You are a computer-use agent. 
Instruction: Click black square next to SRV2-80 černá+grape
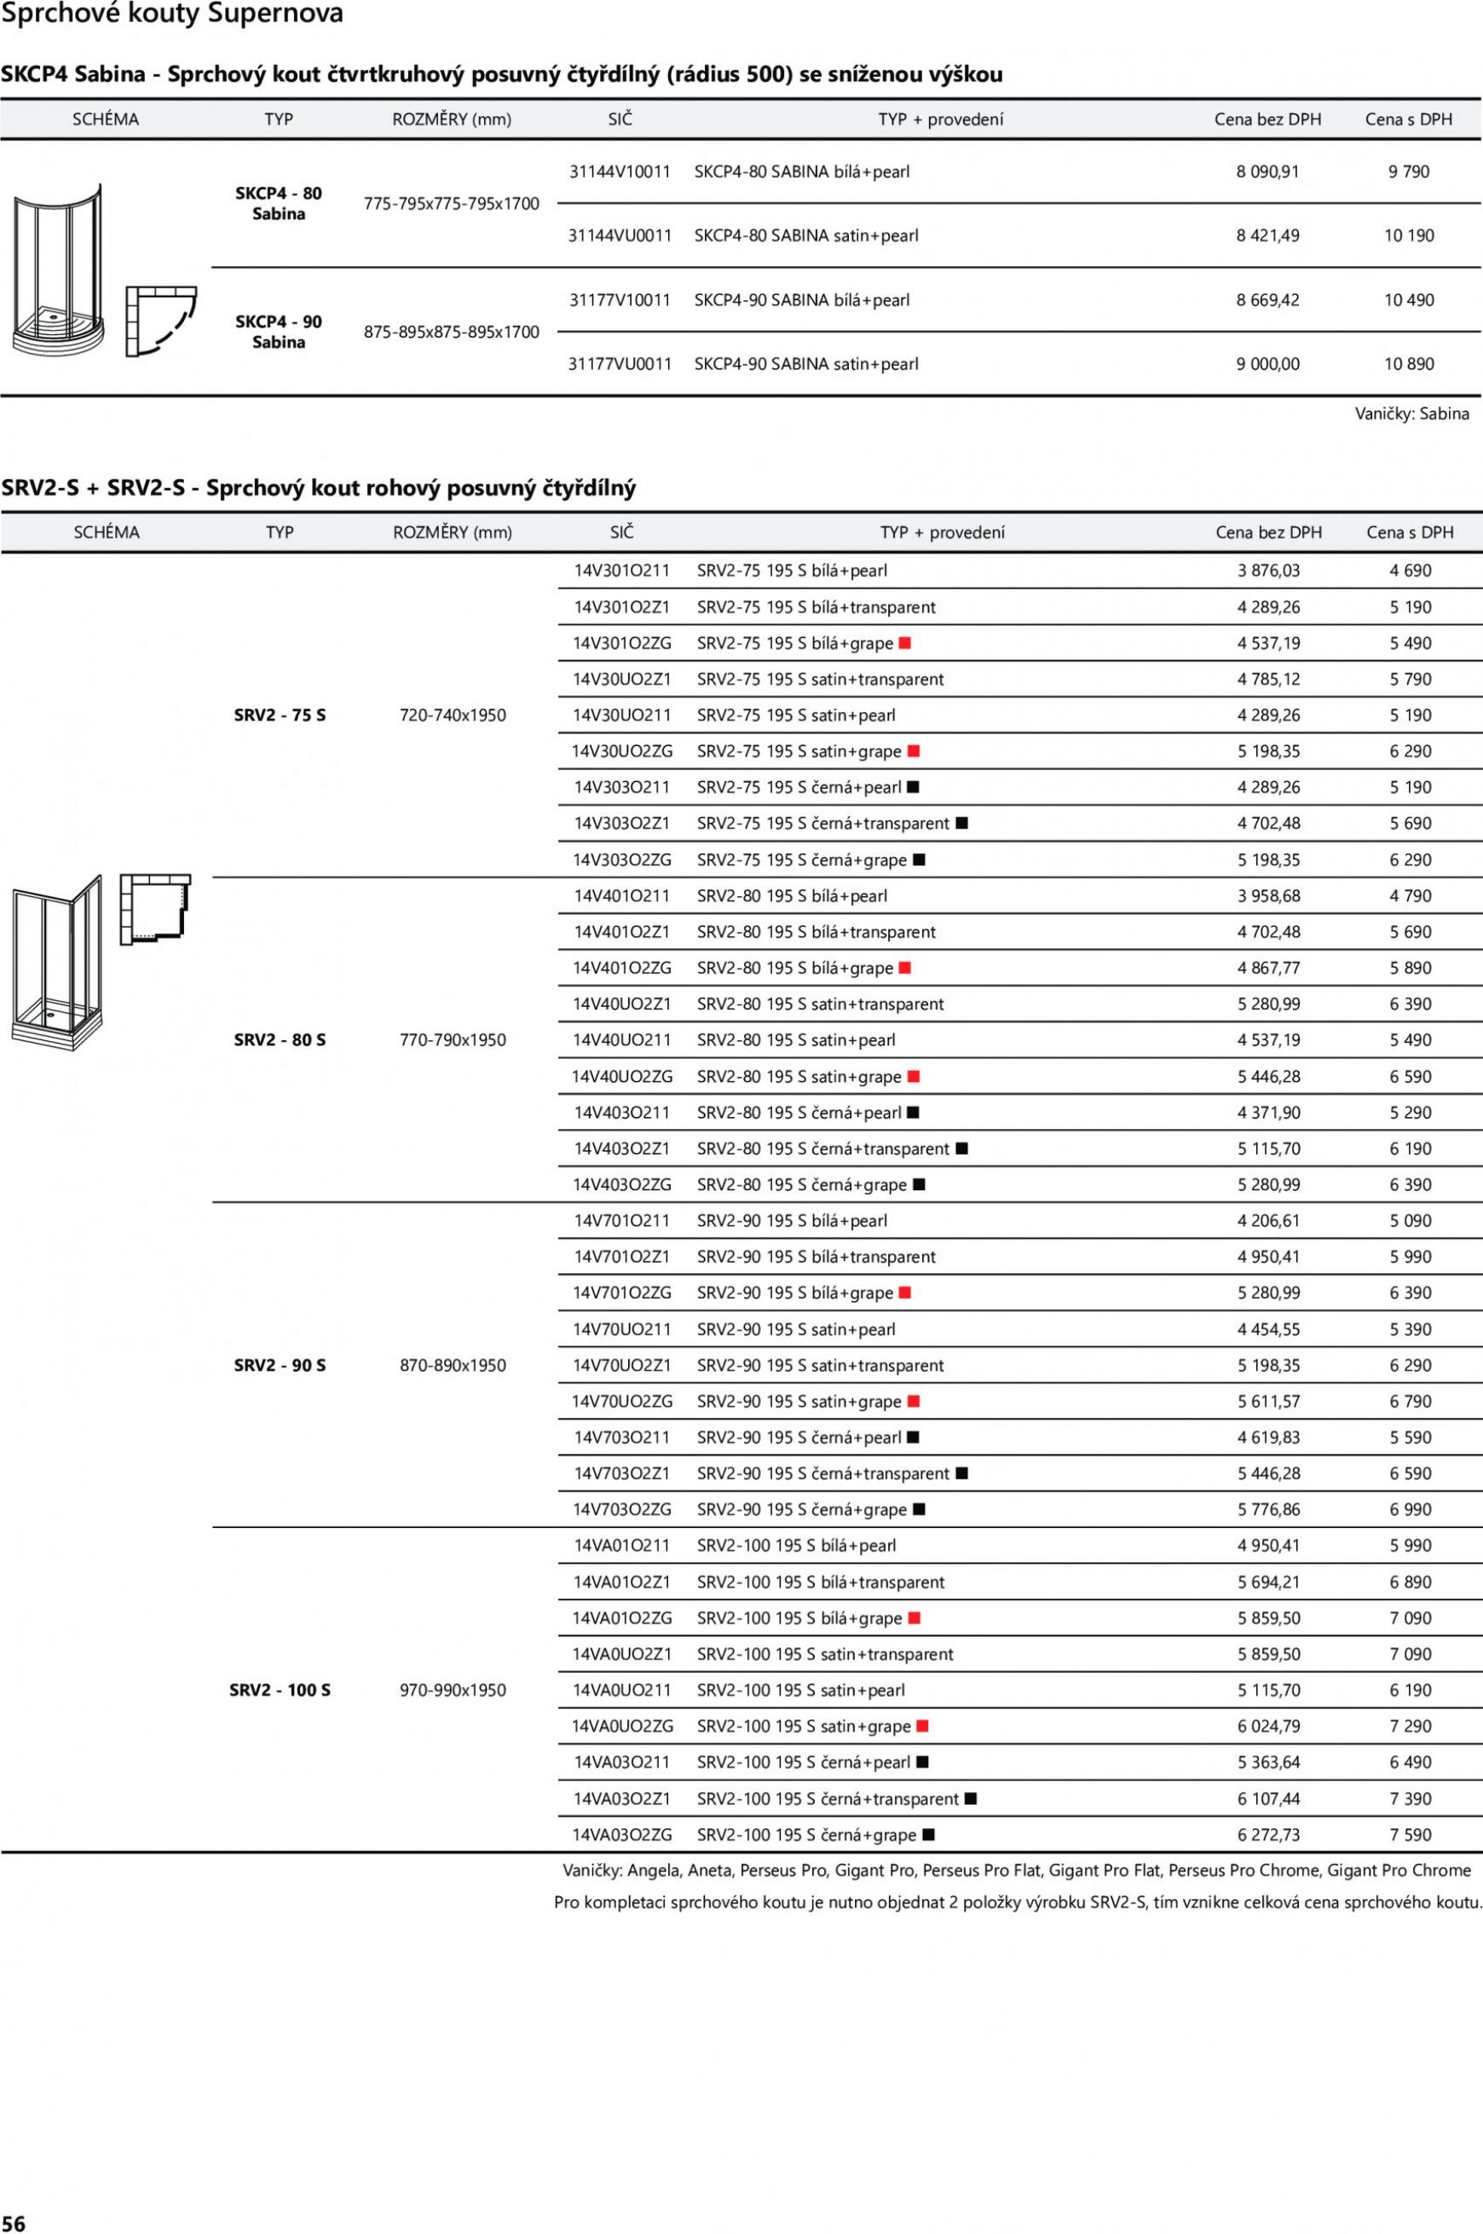point(920,1184)
